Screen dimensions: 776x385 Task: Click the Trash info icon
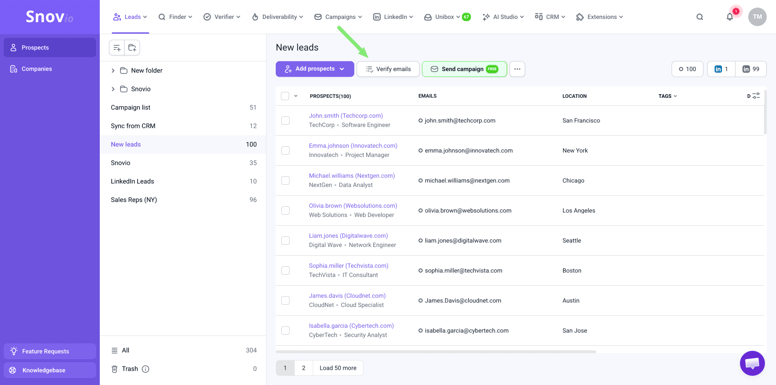tap(145, 369)
